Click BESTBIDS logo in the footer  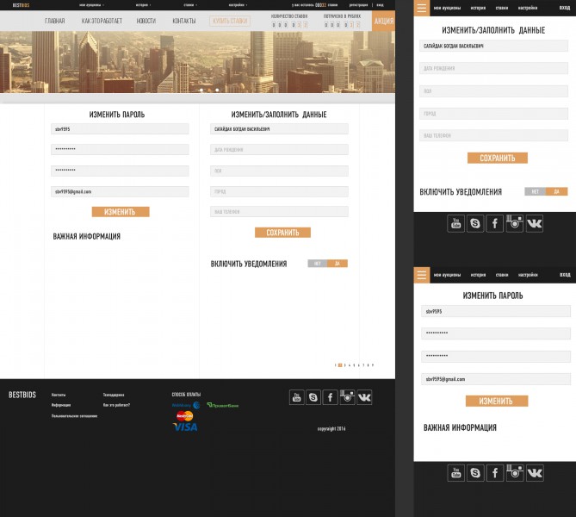click(22, 395)
